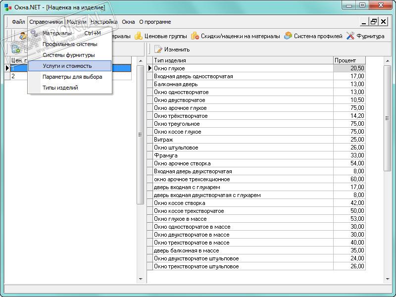Click the Окна.NET application icon in title bar
396x297 pixels.
click(8, 7)
